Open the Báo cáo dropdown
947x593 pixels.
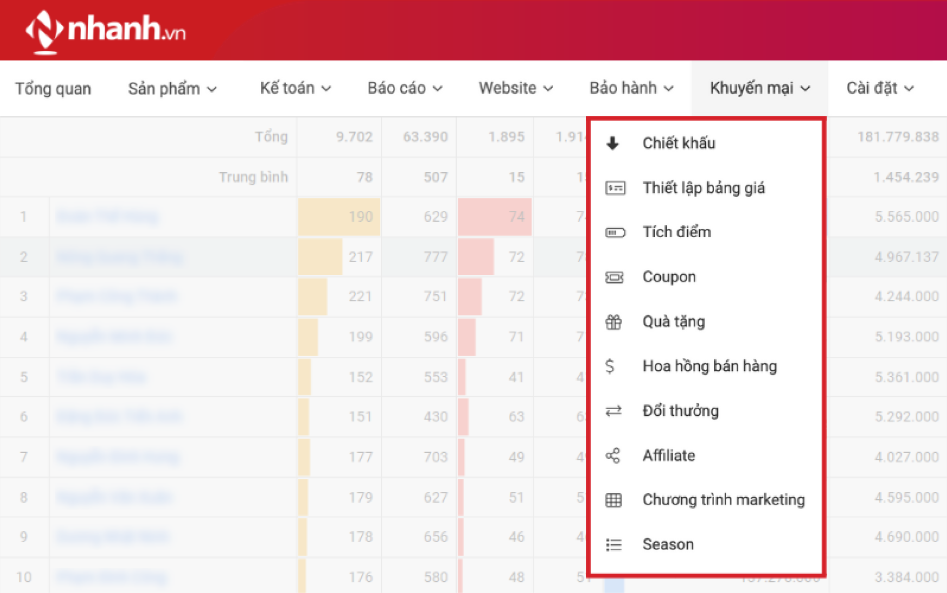click(x=404, y=88)
